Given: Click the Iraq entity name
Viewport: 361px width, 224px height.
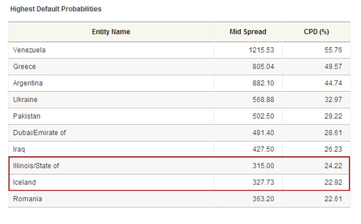Looking at the screenshot, I should 19,149.
